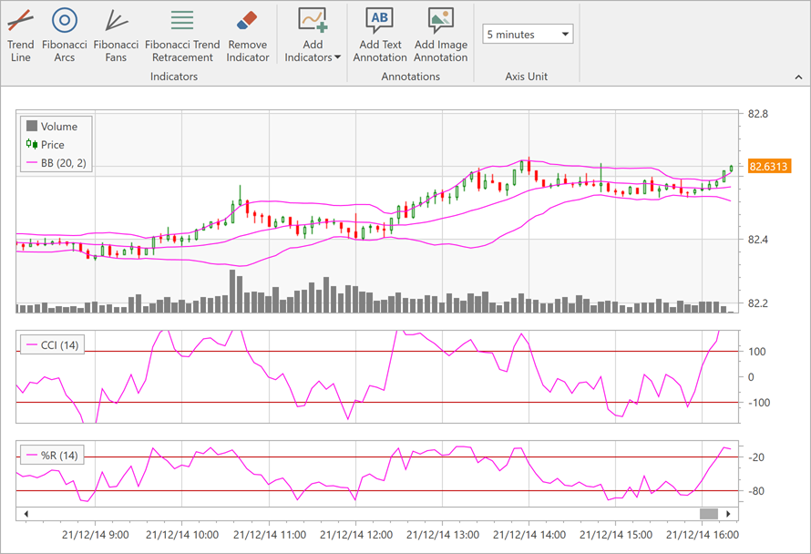Click the 82.4 price axis label
This screenshot has height=554, width=811.
coord(758,240)
